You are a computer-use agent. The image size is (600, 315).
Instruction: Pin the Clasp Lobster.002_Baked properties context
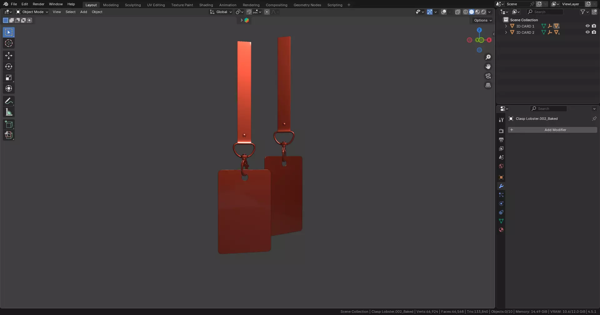pos(594,119)
